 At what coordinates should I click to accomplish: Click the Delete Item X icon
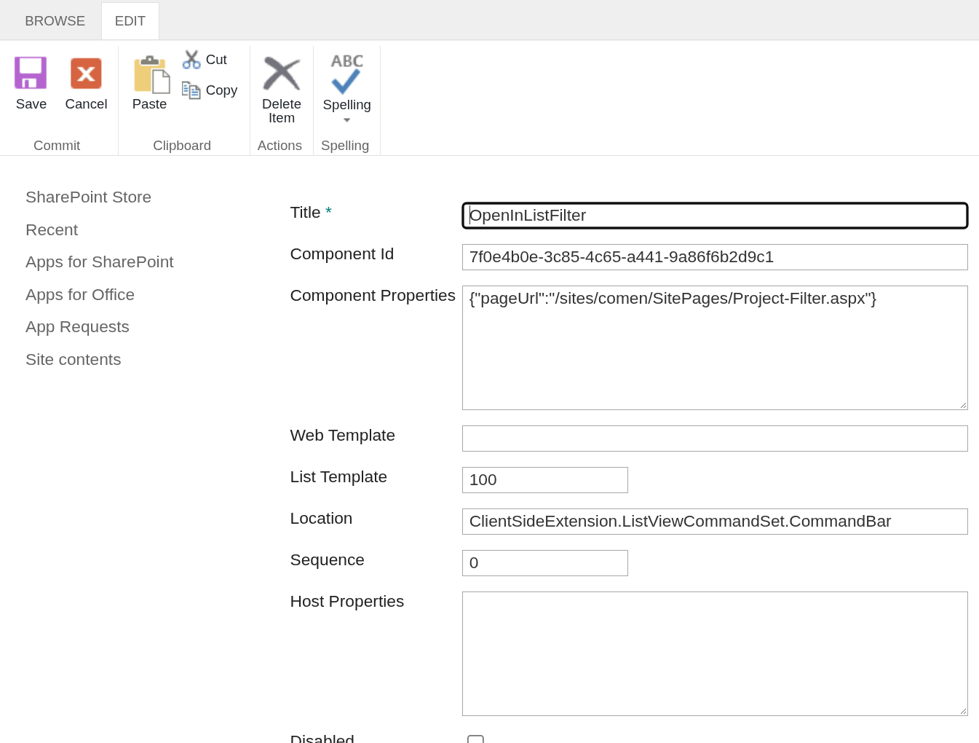coord(282,73)
